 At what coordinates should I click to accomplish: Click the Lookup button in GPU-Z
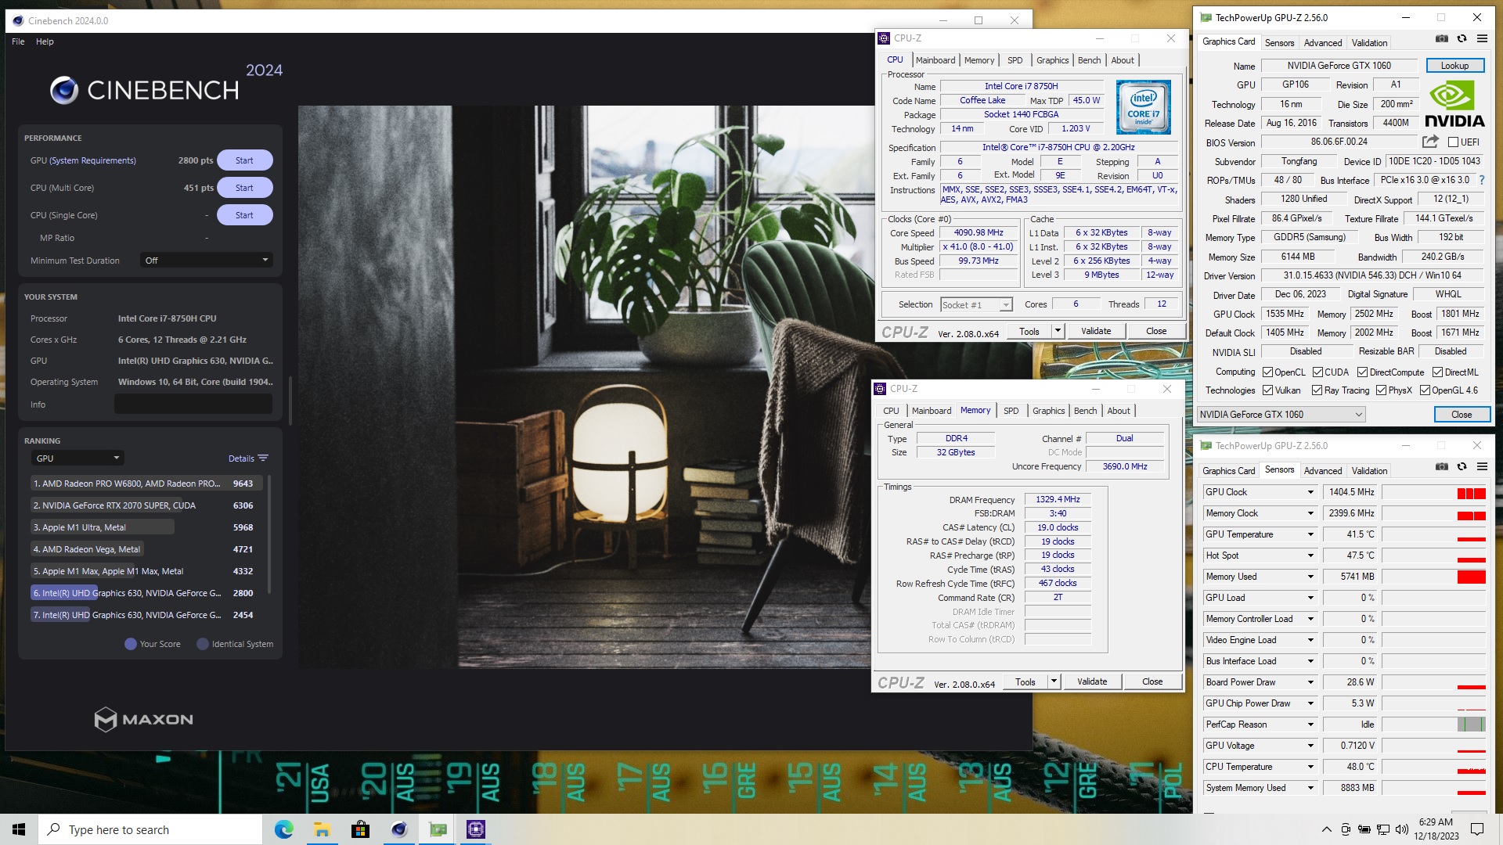tap(1454, 66)
